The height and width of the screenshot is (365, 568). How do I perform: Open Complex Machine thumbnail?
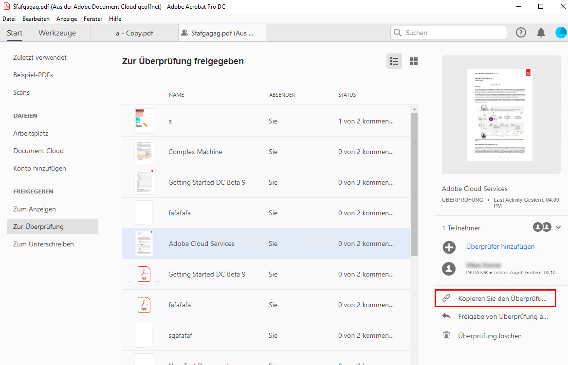pos(144,152)
